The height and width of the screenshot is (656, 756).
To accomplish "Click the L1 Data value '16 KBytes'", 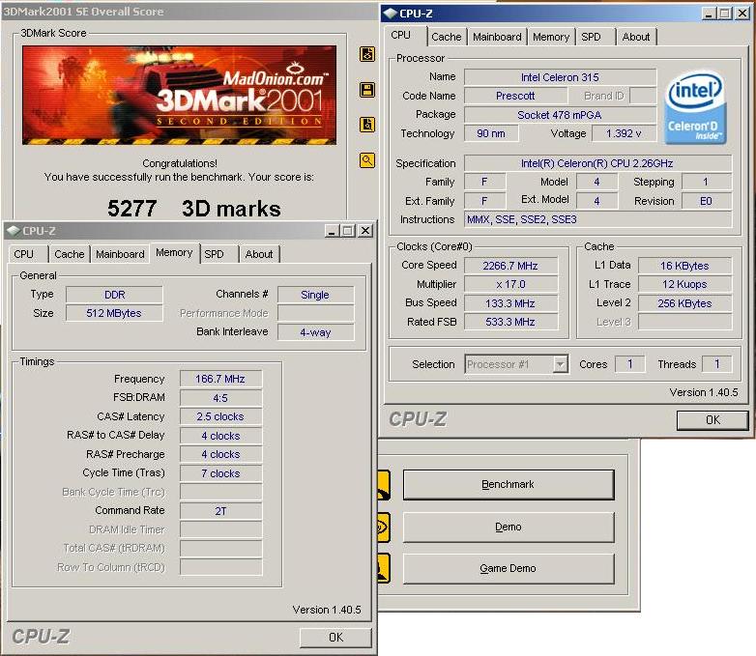I will (x=684, y=266).
